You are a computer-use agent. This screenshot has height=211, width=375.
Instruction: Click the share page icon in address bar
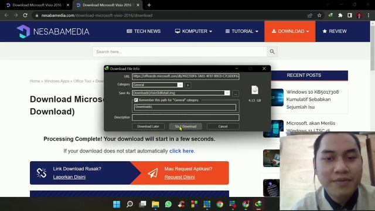coord(310,15)
